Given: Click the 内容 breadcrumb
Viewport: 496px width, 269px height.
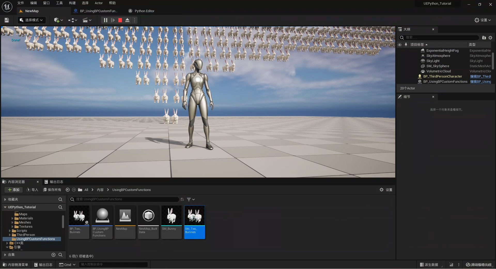Looking at the screenshot, I should (100, 190).
